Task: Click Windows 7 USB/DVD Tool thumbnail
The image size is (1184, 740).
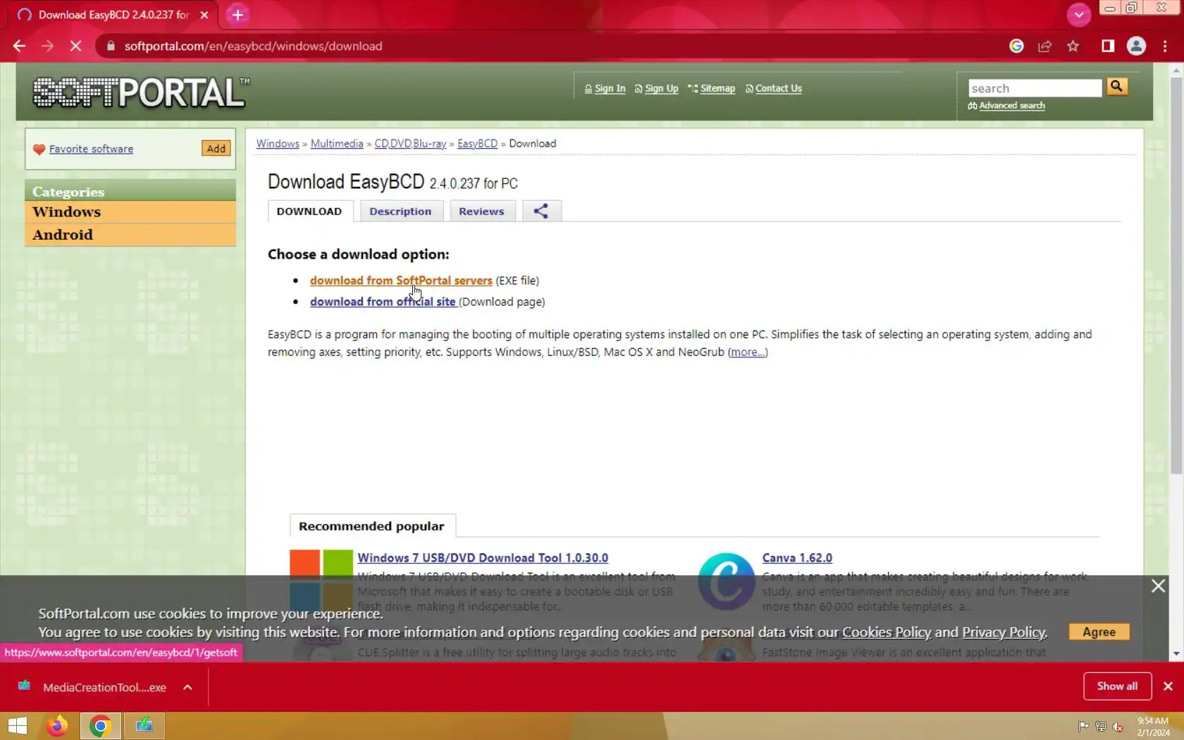Action: tap(321, 581)
